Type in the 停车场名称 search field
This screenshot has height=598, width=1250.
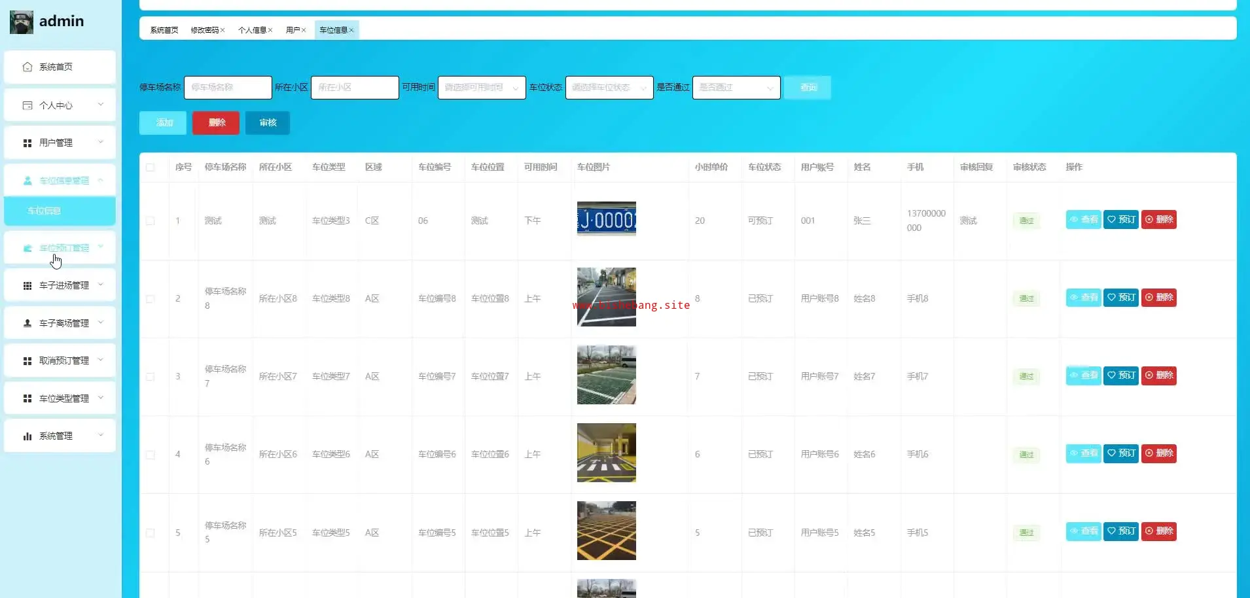[x=228, y=88]
